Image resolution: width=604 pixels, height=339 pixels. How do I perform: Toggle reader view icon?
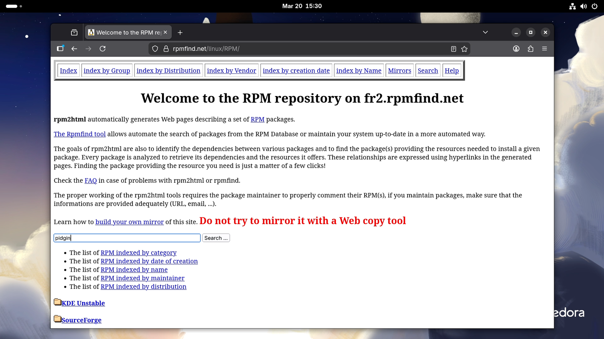(453, 49)
